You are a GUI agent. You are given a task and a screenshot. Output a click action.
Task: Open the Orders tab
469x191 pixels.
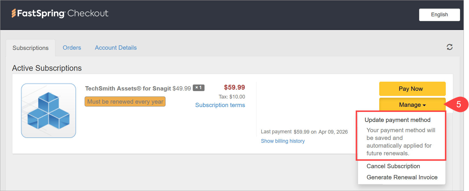click(x=72, y=48)
